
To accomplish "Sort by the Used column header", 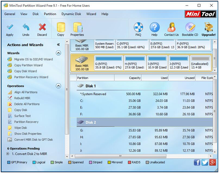I will pyautogui.click(x=155, y=78).
